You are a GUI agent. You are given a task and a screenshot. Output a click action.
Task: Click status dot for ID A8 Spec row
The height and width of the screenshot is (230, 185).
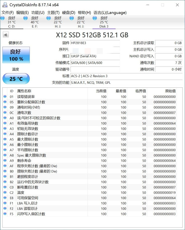click(5, 155)
